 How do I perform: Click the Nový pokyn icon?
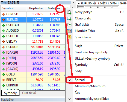point(69,12)
